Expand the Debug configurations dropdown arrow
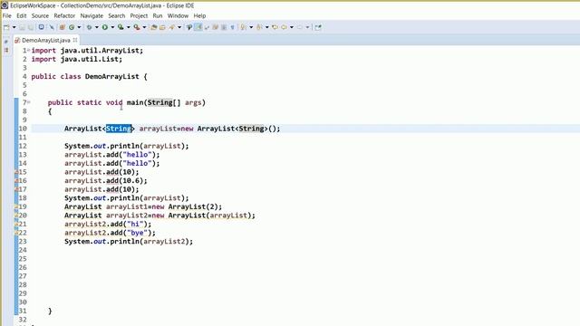The image size is (580, 326). coord(97,27)
